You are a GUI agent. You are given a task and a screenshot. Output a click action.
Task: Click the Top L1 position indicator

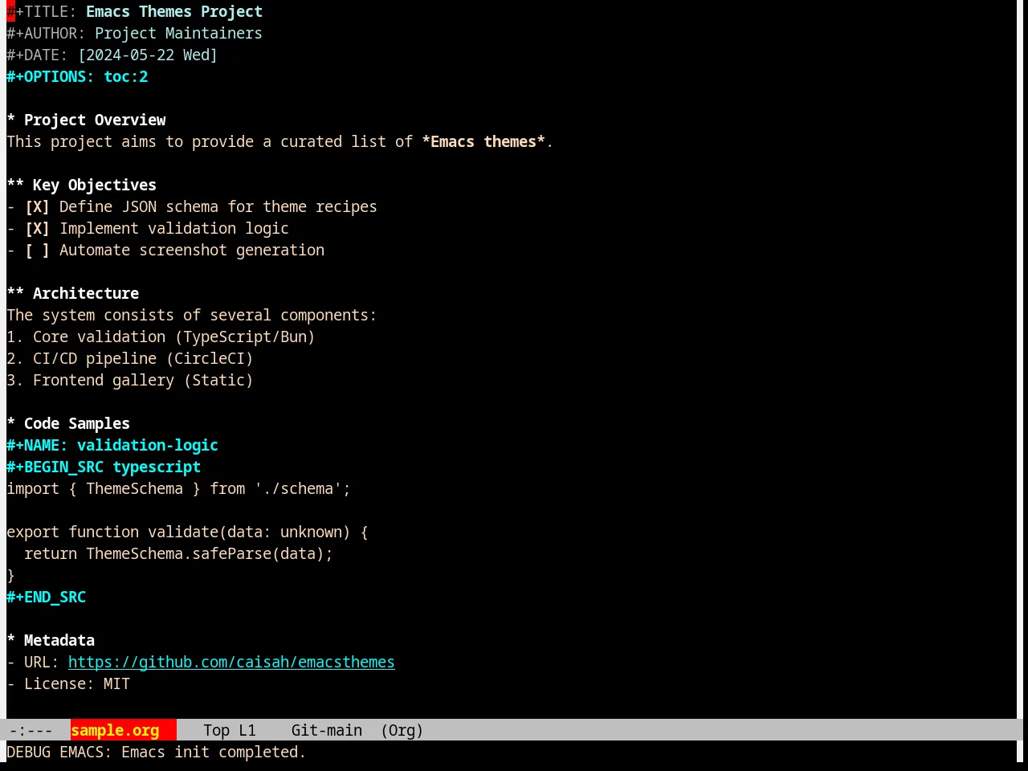point(229,731)
